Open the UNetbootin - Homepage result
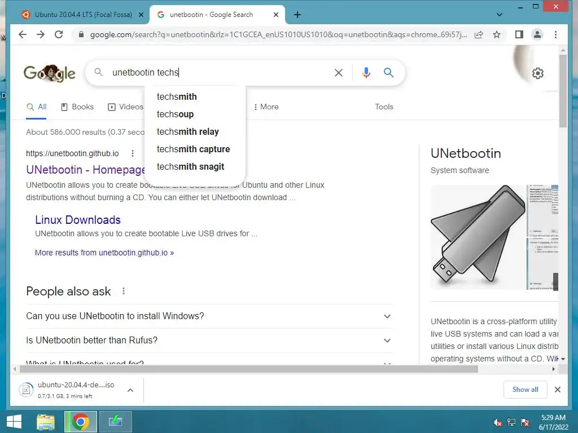Viewport: 578px width, 433px height. [86, 170]
